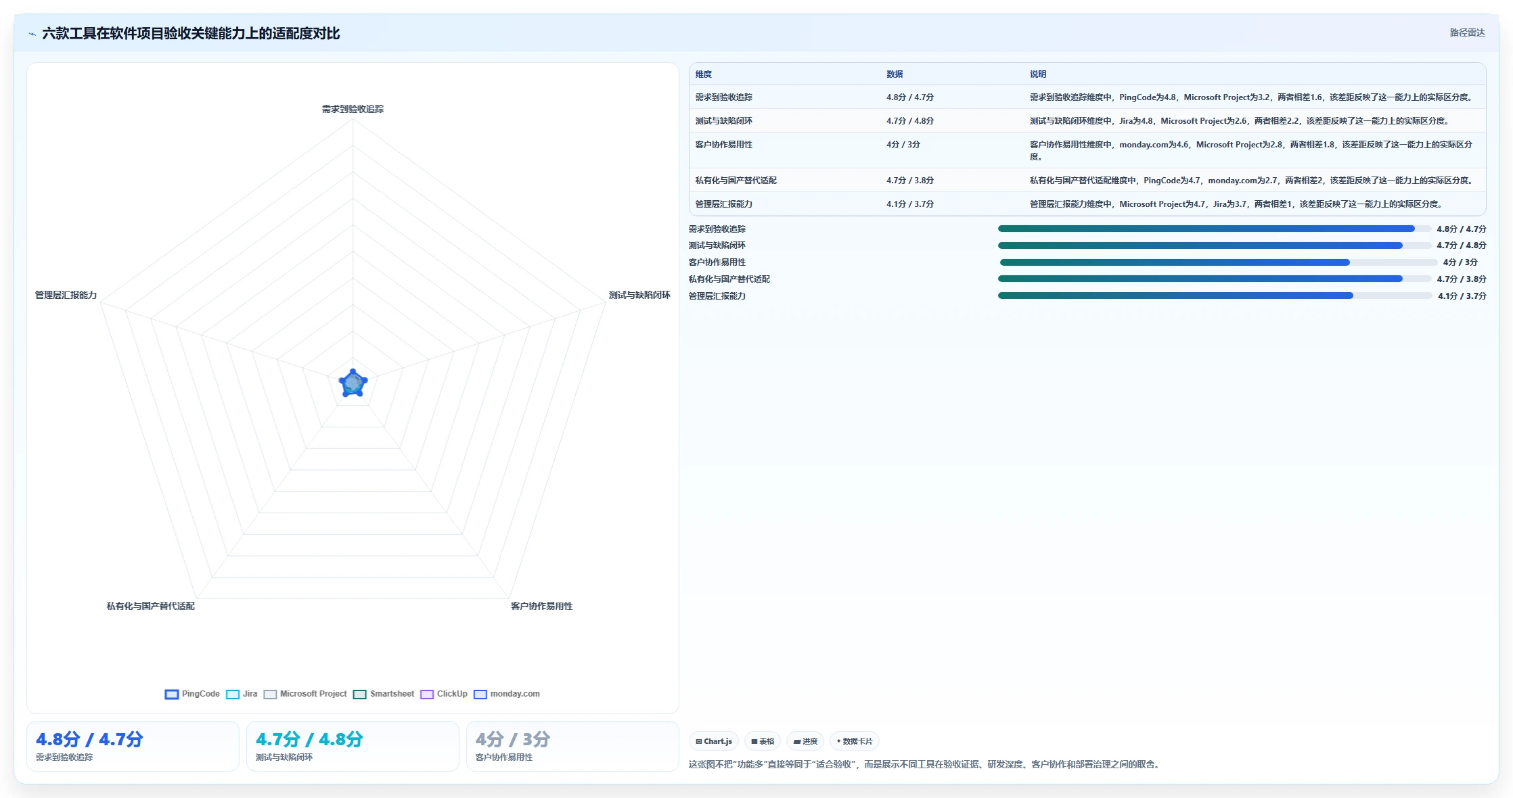The width and height of the screenshot is (1513, 798).
Task: Click the 数据卡片 tag chip
Action: tap(855, 741)
